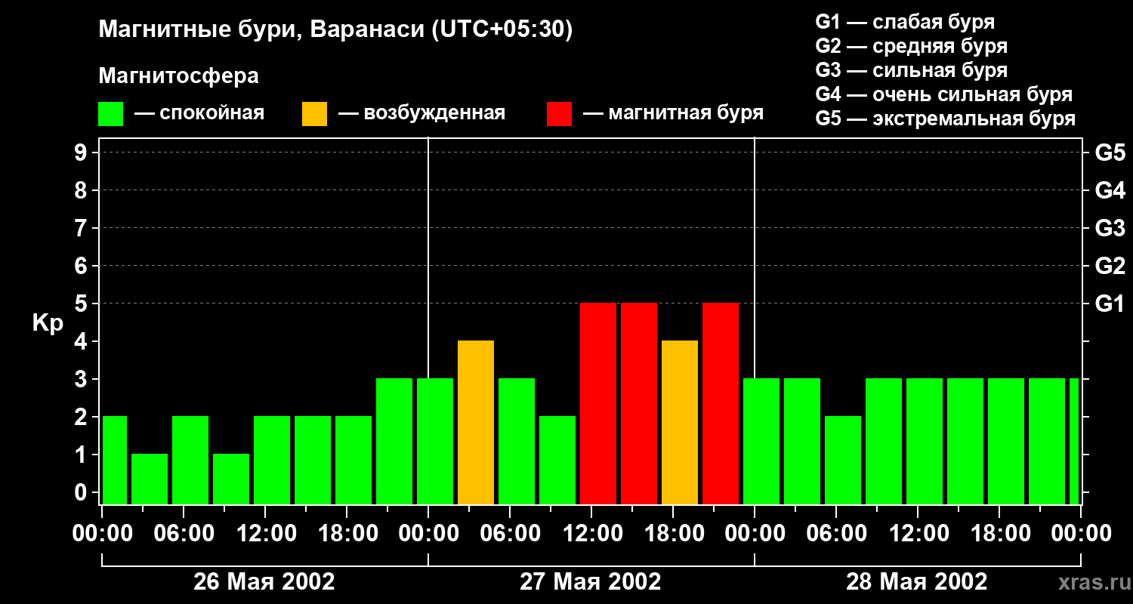Click the '28 Мая 2002' date label
Screen dimensions: 1133x604
[917, 582]
